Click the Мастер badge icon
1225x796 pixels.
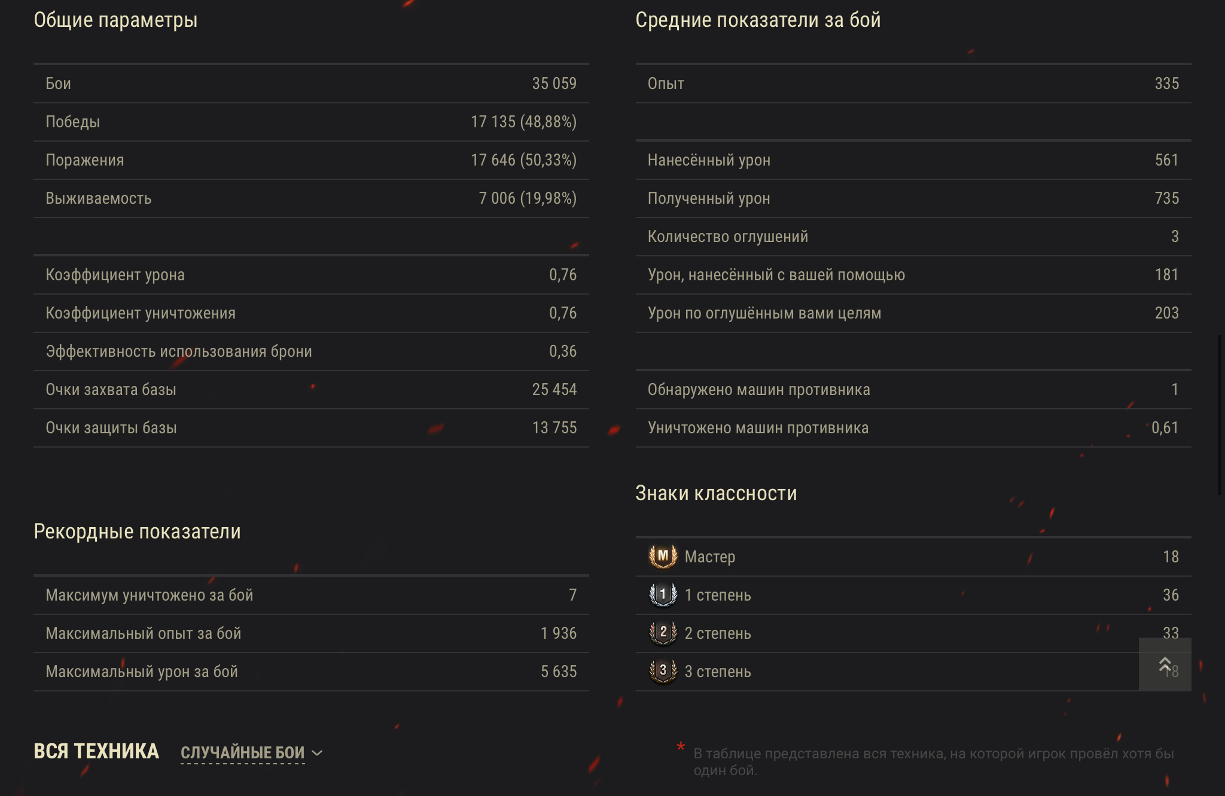(663, 556)
